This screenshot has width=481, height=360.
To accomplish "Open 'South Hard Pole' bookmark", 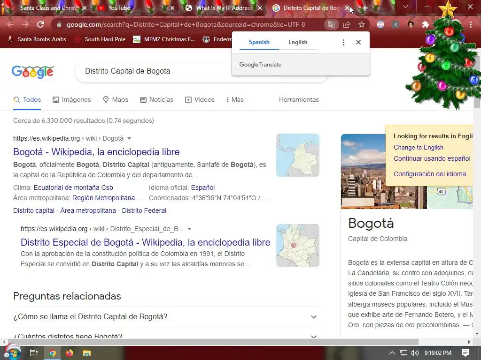I will [x=100, y=39].
